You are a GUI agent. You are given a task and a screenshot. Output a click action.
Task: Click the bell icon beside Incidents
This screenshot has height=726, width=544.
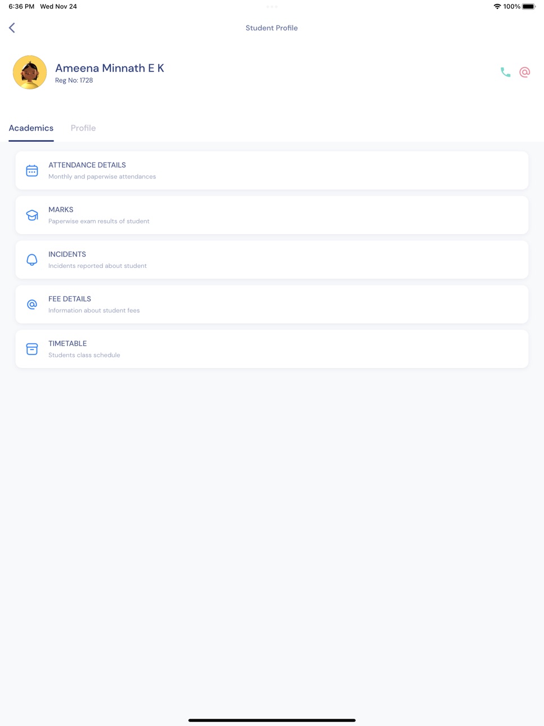(x=32, y=259)
